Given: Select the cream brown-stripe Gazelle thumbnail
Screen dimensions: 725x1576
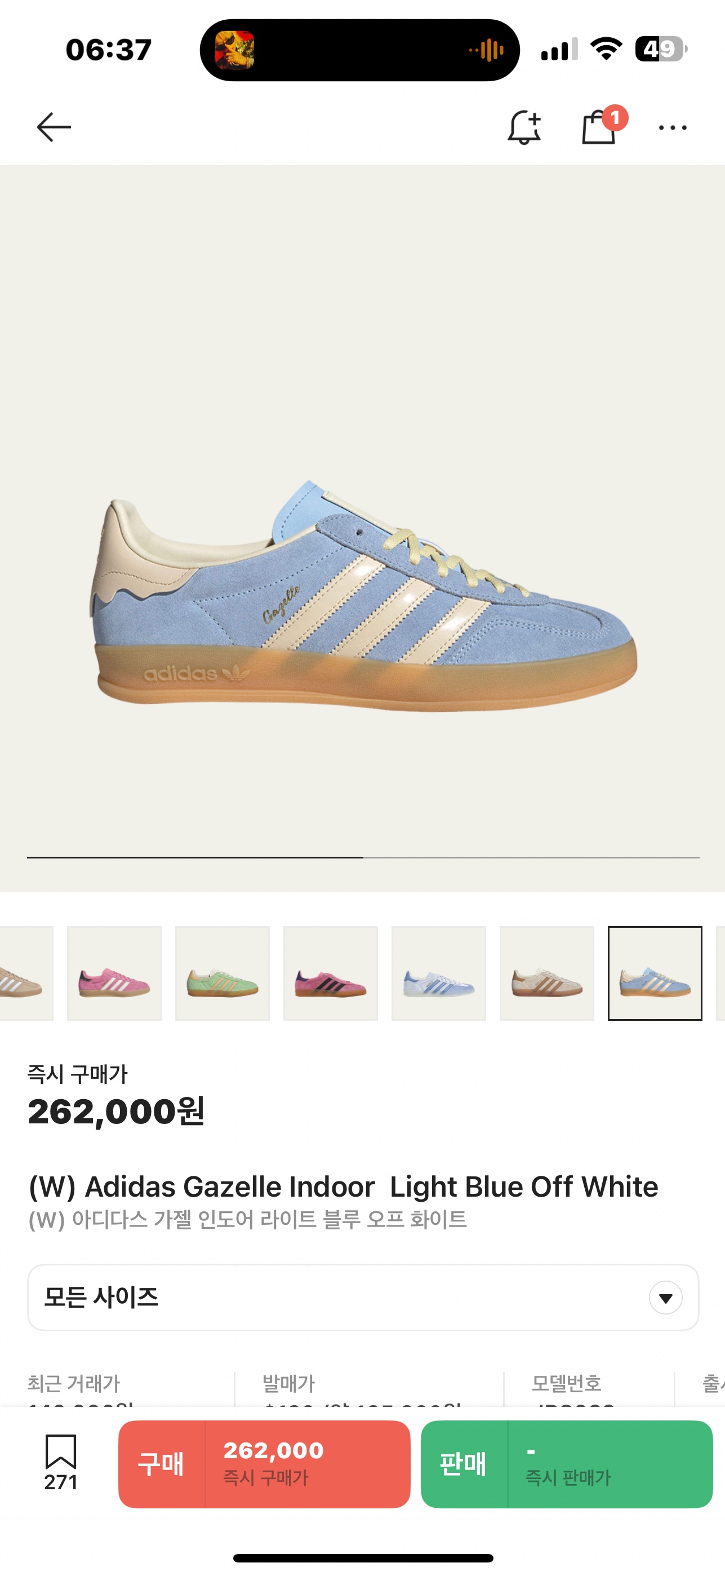Looking at the screenshot, I should click(x=547, y=973).
